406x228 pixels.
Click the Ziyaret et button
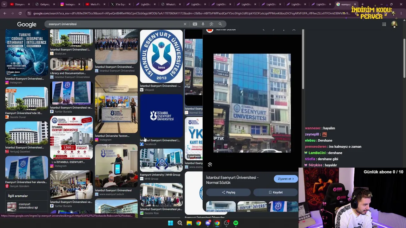(x=286, y=179)
